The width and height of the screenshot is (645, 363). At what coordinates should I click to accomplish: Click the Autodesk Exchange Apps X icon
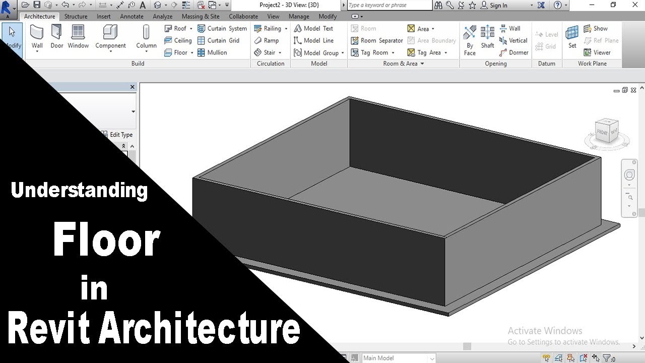[x=541, y=5]
